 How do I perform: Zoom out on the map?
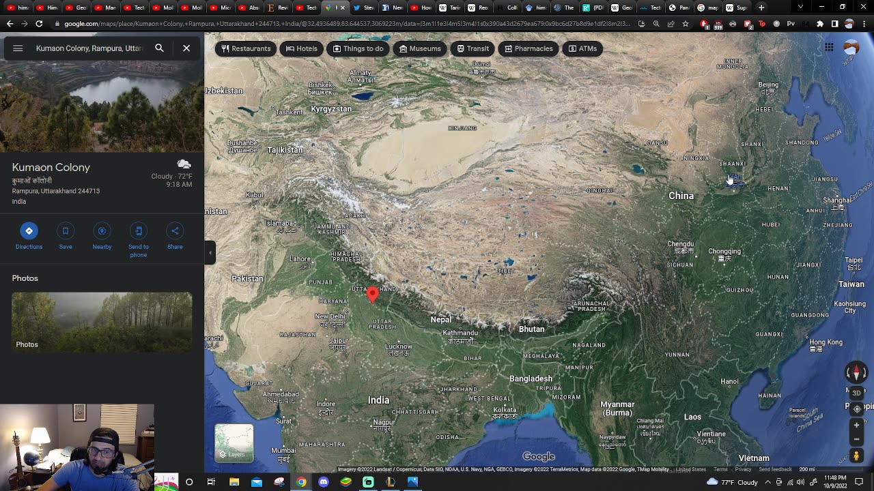click(857, 439)
